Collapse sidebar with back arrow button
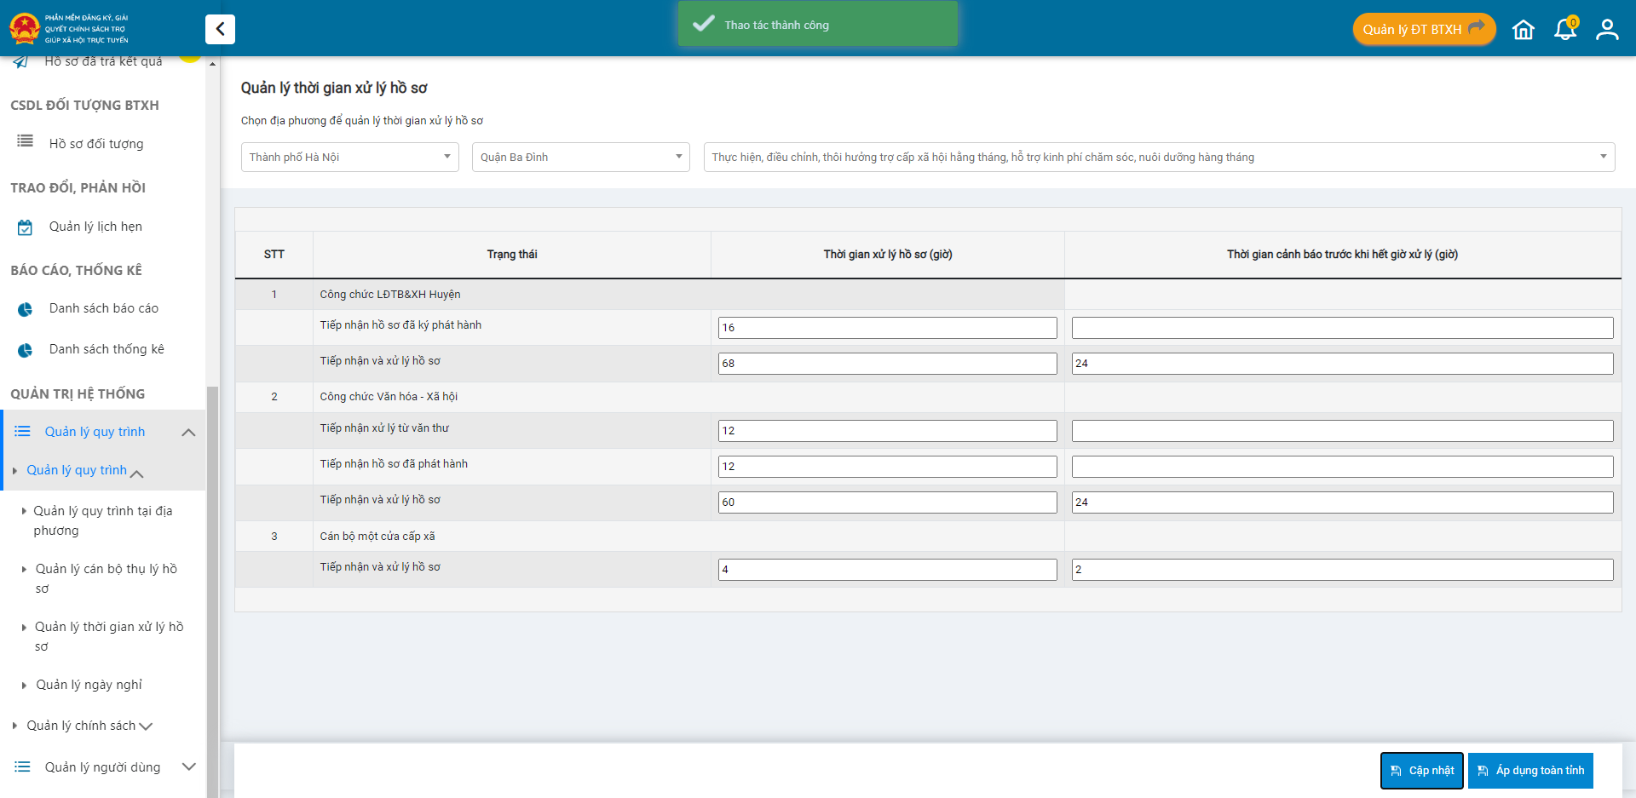1636x798 pixels. click(220, 29)
